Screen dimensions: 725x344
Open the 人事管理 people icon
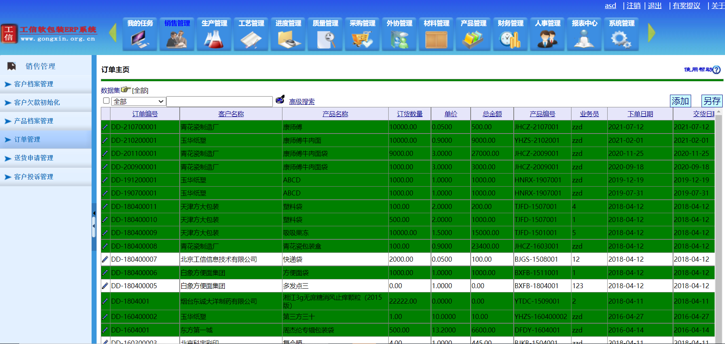[x=547, y=34]
